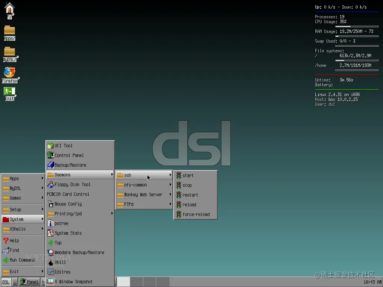Image resolution: width=383 pixels, height=287 pixels.
Task: Open the home folder desktop icon
Action: coord(9,10)
